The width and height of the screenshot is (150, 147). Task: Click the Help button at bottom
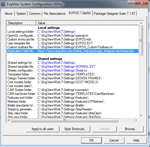(136, 140)
